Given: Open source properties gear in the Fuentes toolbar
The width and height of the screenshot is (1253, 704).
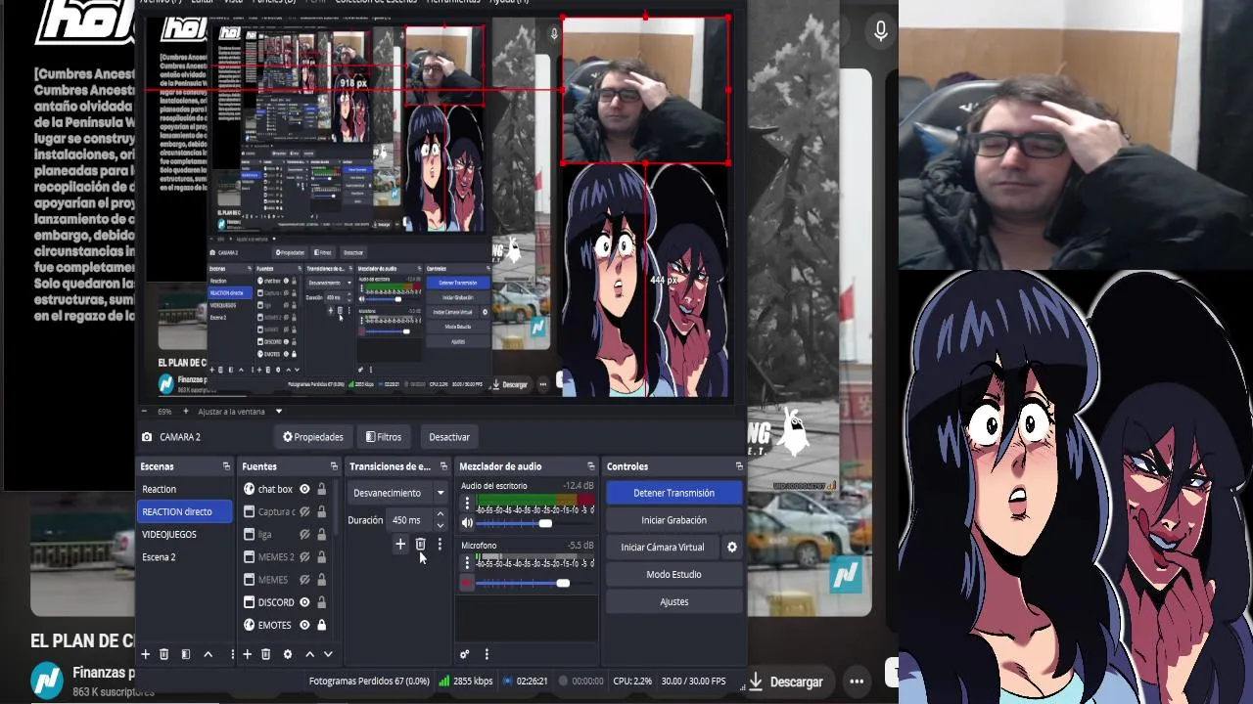Looking at the screenshot, I should [287, 654].
